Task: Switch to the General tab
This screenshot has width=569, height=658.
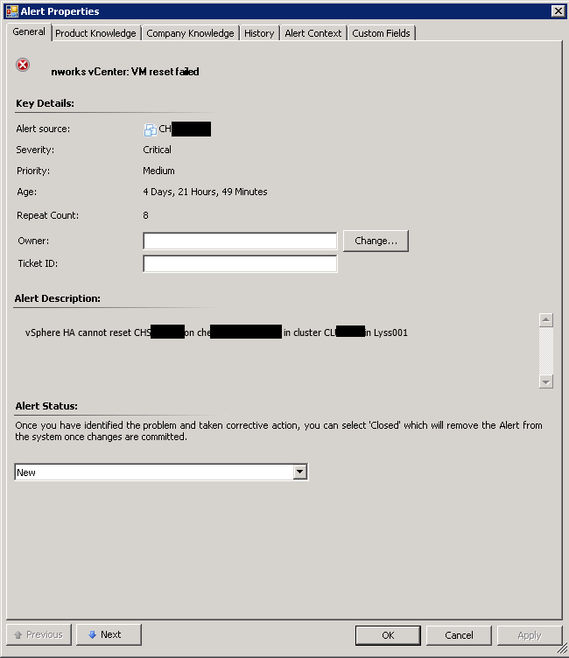Action: point(29,31)
